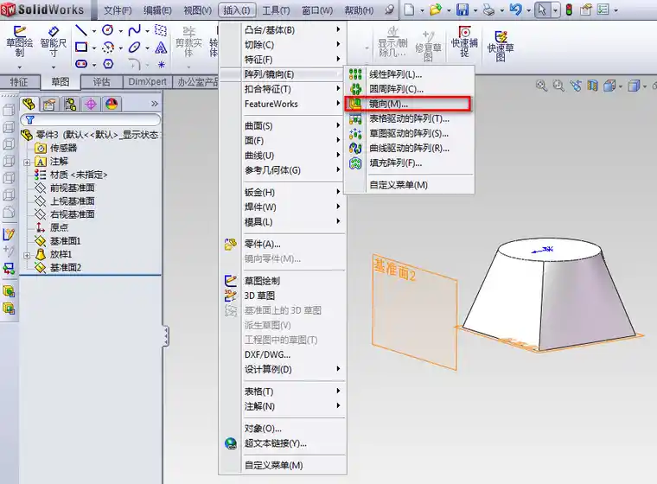
Task: Choose the Circle sketch tool
Action: pos(108,30)
